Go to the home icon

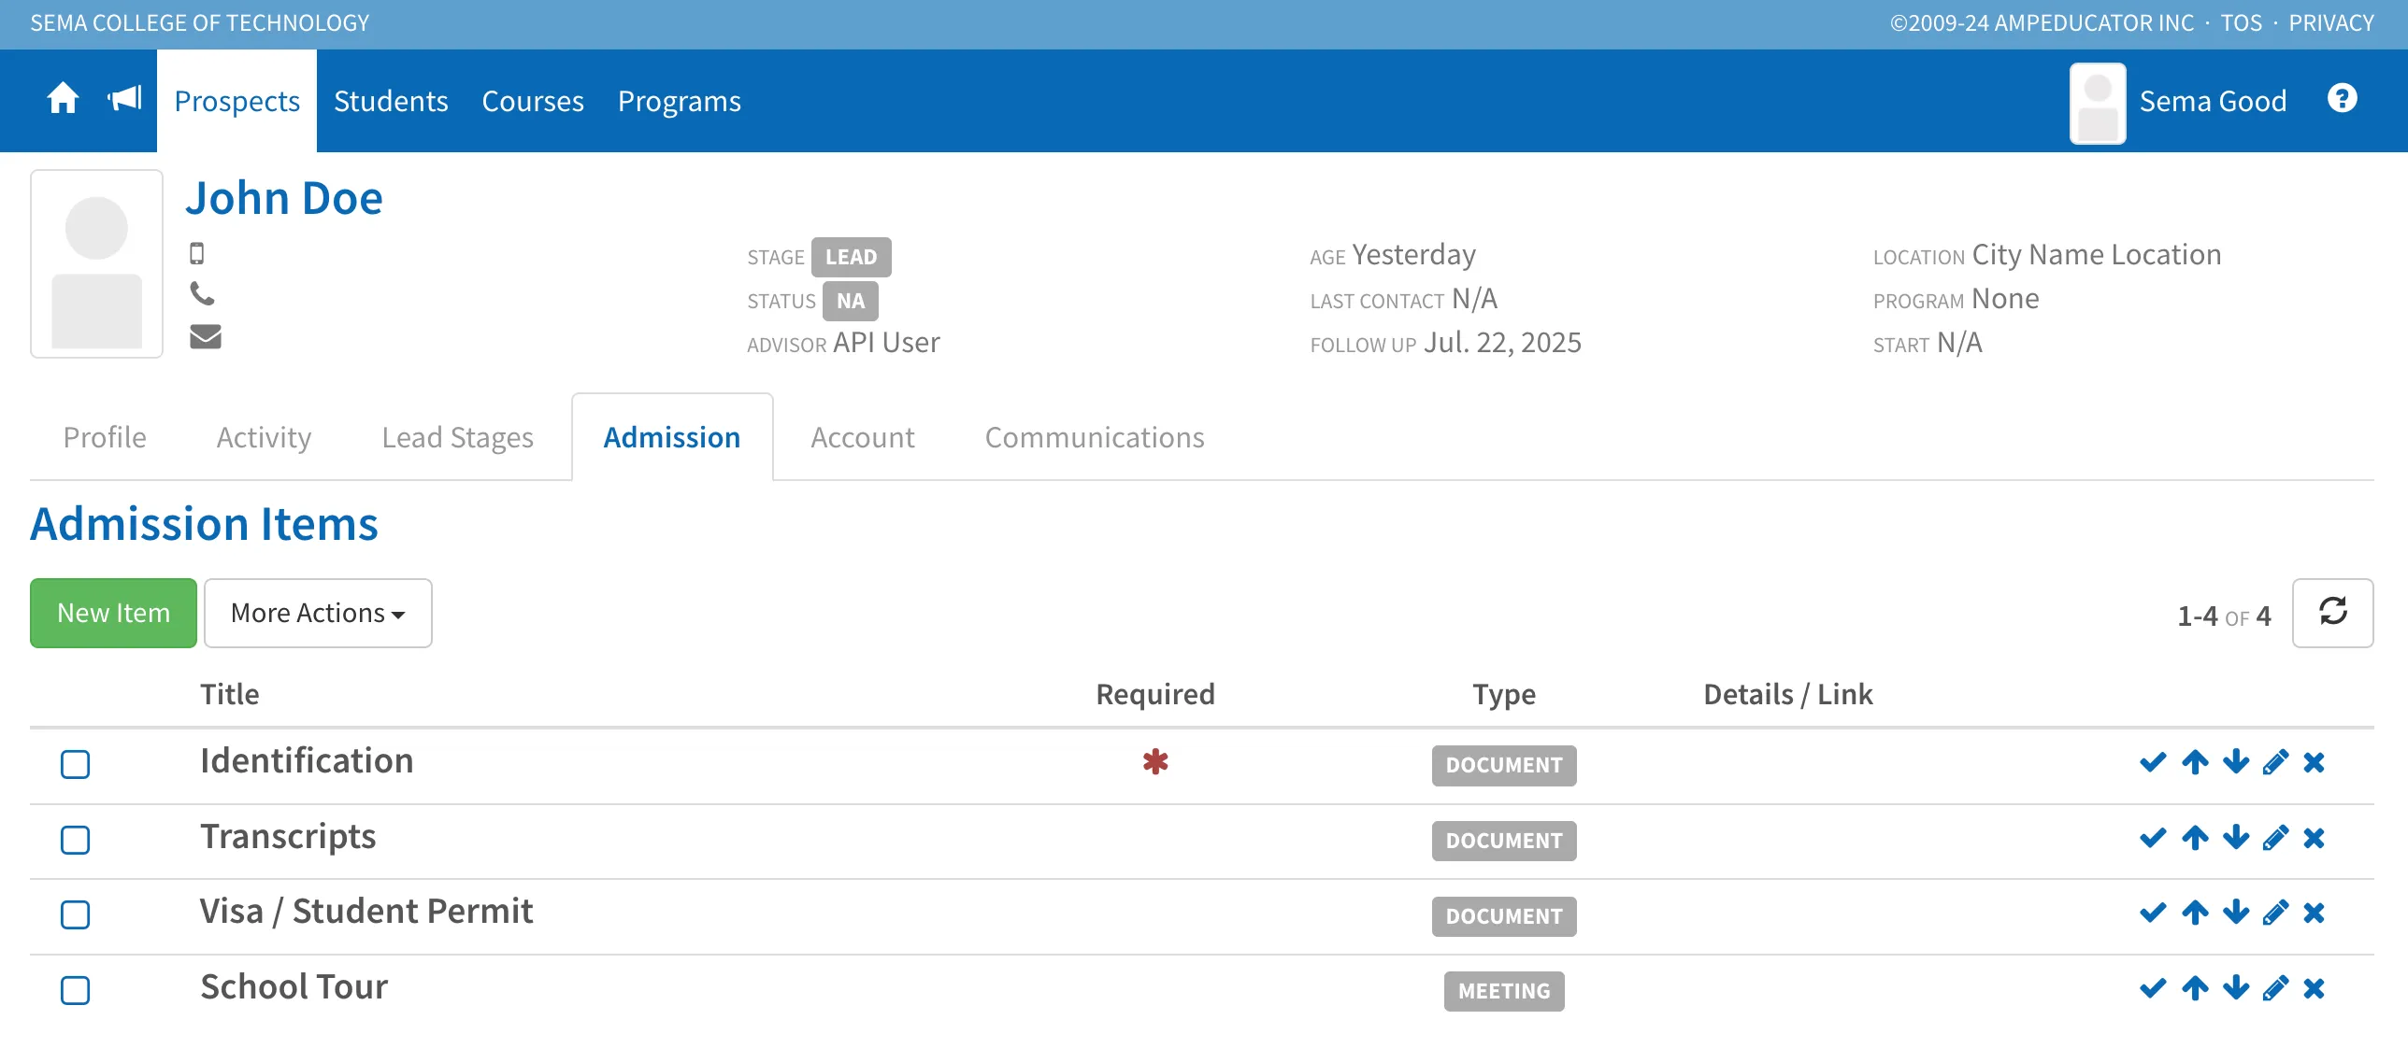63,98
